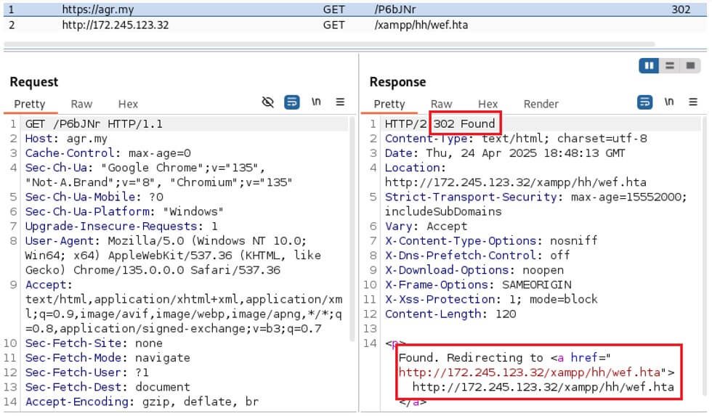Viewport: 712px width, 416px height.
Task: Click the Cache-Control: max-age=0 line
Action: coord(108,153)
